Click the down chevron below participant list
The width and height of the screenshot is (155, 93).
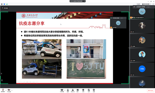[142, 86]
